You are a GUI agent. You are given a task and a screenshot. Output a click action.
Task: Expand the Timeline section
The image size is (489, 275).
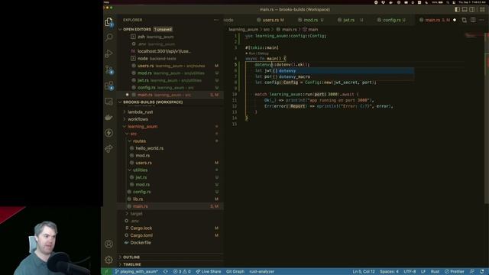pyautogui.click(x=132, y=264)
